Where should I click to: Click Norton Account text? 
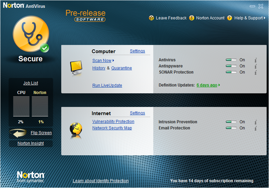(x=210, y=18)
